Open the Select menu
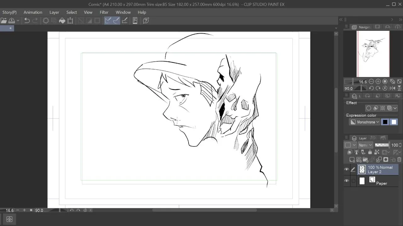 [x=71, y=12]
